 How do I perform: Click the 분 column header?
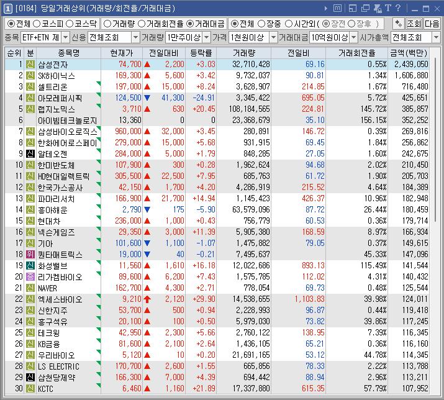click(30, 53)
